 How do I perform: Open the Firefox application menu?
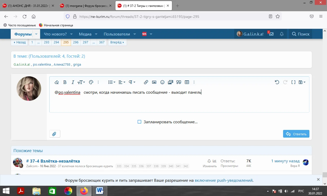click(321, 17)
